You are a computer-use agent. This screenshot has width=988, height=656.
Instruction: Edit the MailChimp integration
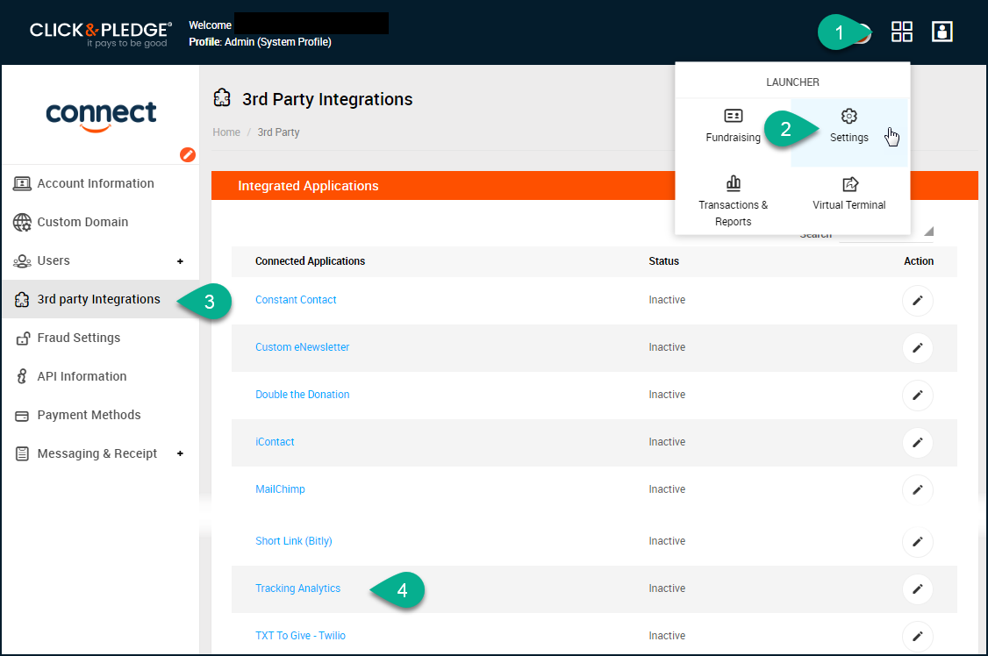tap(918, 489)
